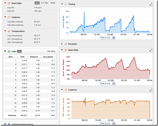
Task: Click the green Laps panel icon
Action: pyautogui.click(x=9, y=51)
